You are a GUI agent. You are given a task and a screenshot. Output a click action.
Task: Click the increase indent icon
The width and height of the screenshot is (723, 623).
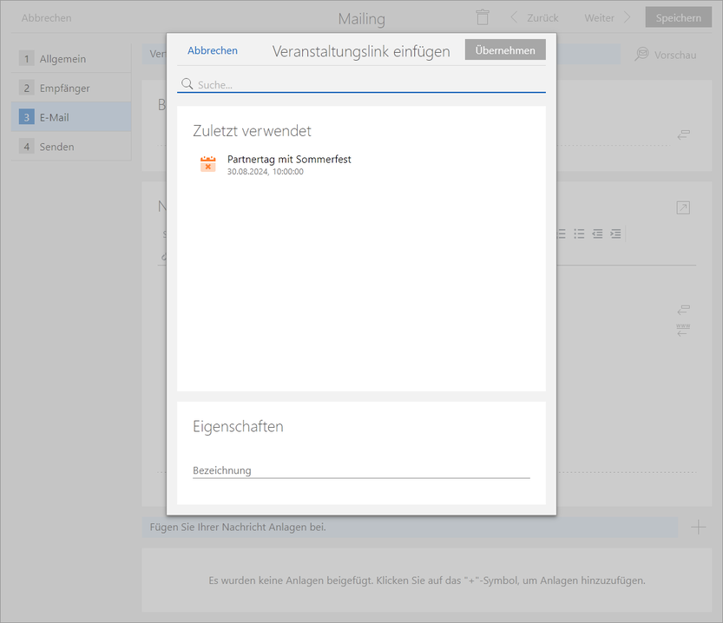pyautogui.click(x=615, y=233)
